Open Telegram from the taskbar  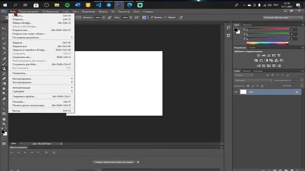(109, 5)
